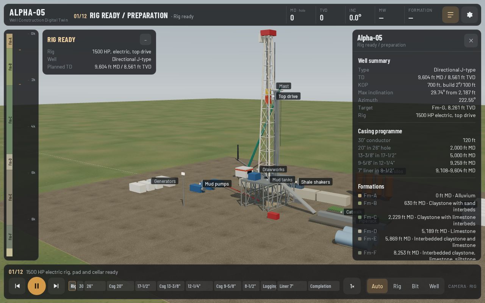Select the Generators label
485x303 pixels.
click(165, 181)
